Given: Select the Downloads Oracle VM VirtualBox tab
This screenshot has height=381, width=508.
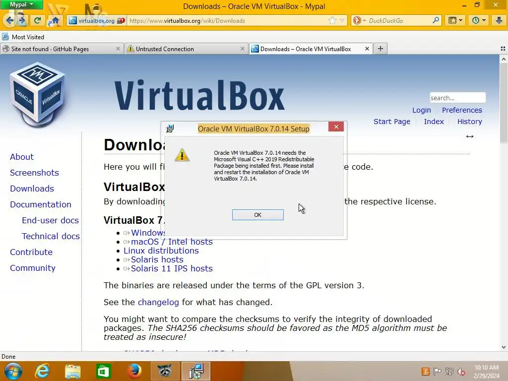Looking at the screenshot, I should [311, 49].
